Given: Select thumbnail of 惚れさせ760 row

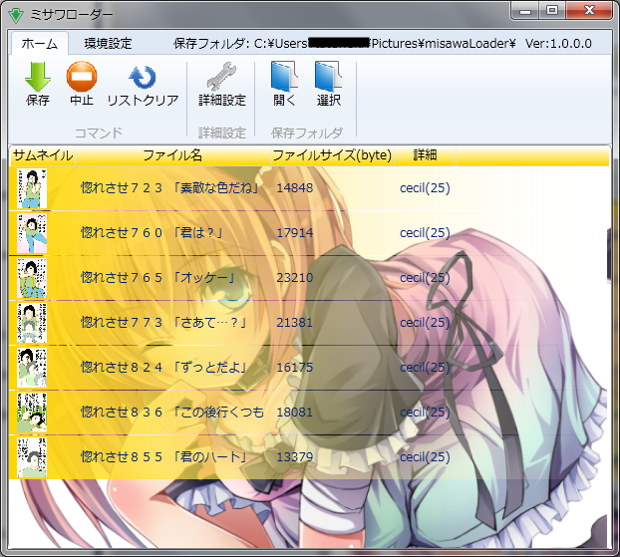Looking at the screenshot, I should [32, 233].
